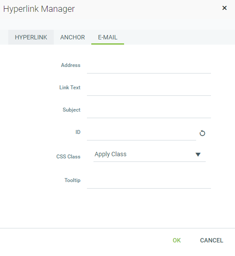Switch to the Hyperlink tab
The image size is (235, 256).
point(31,37)
